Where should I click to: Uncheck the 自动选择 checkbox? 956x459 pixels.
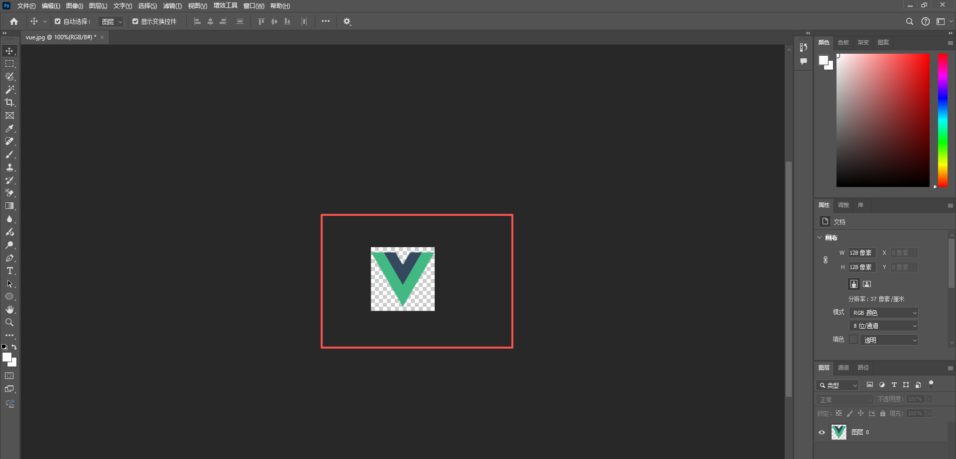pyautogui.click(x=58, y=21)
